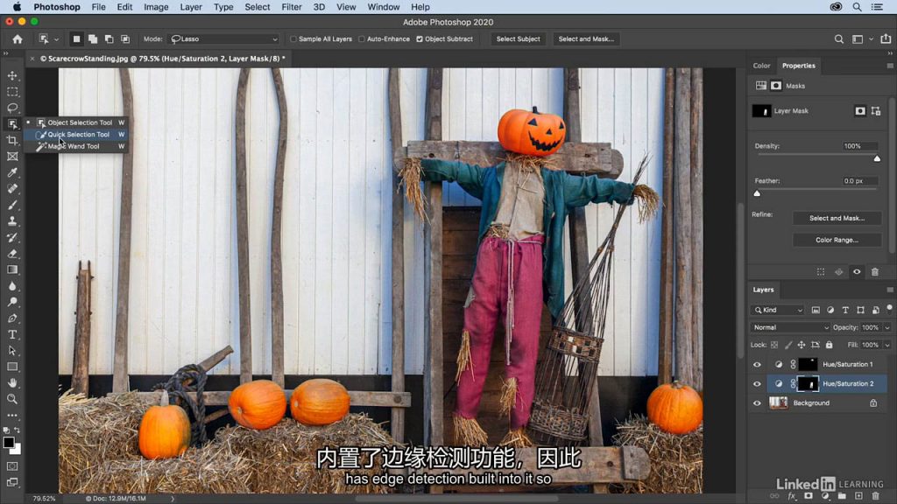Select the Clone Stamp tool
The height and width of the screenshot is (504, 897).
(x=12, y=220)
